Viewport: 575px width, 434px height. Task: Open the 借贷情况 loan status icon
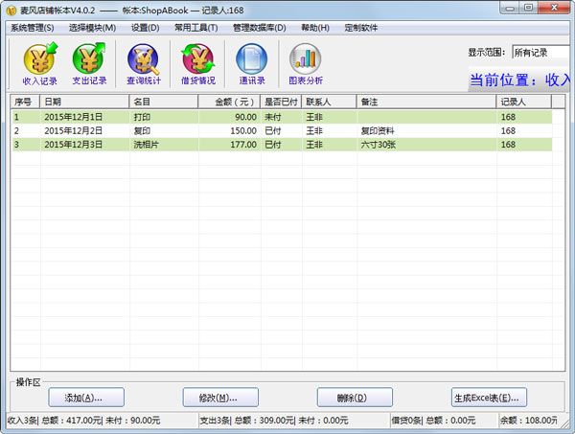pos(198,64)
